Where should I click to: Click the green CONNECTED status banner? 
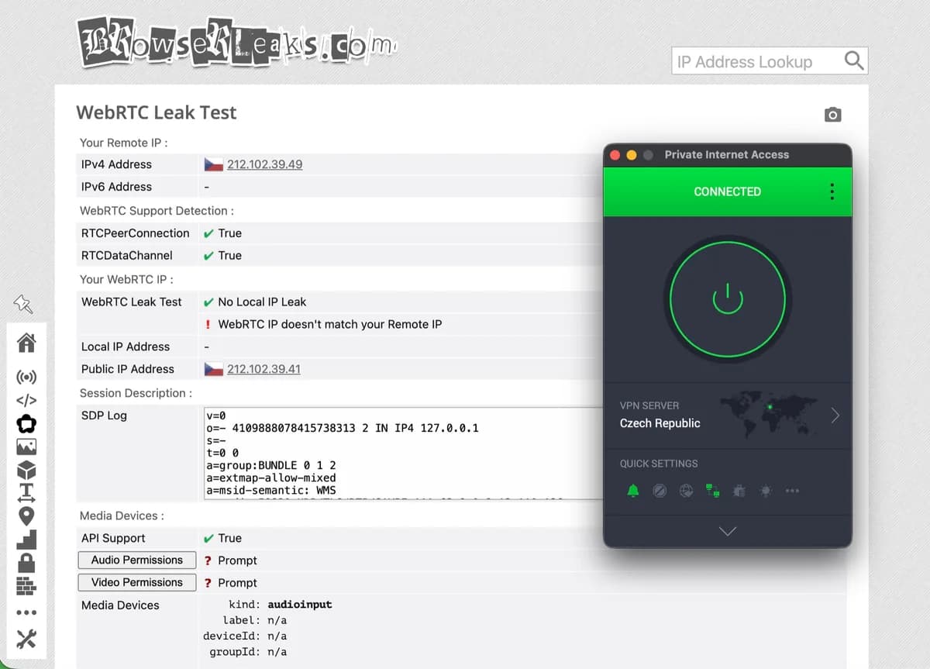click(x=727, y=191)
